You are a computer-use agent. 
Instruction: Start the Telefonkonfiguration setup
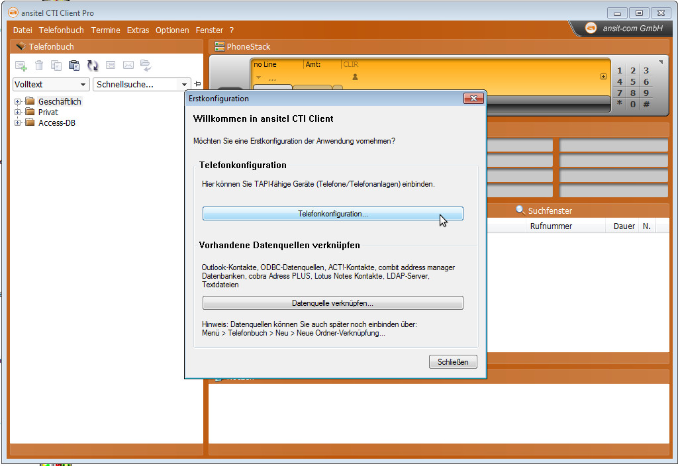[332, 213]
